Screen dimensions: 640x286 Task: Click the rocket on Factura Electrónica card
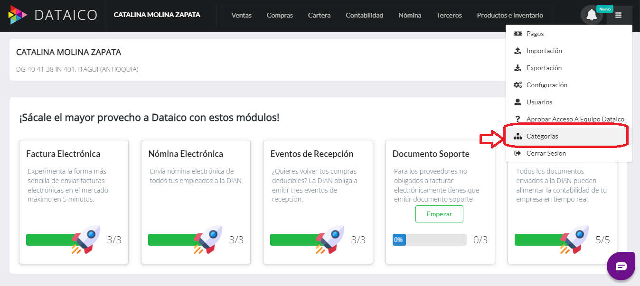click(86, 240)
